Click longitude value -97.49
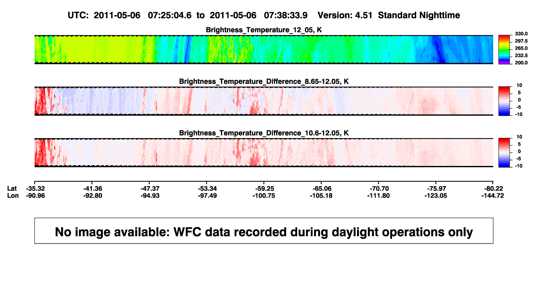This screenshot has height=281, width=548. click(x=207, y=195)
